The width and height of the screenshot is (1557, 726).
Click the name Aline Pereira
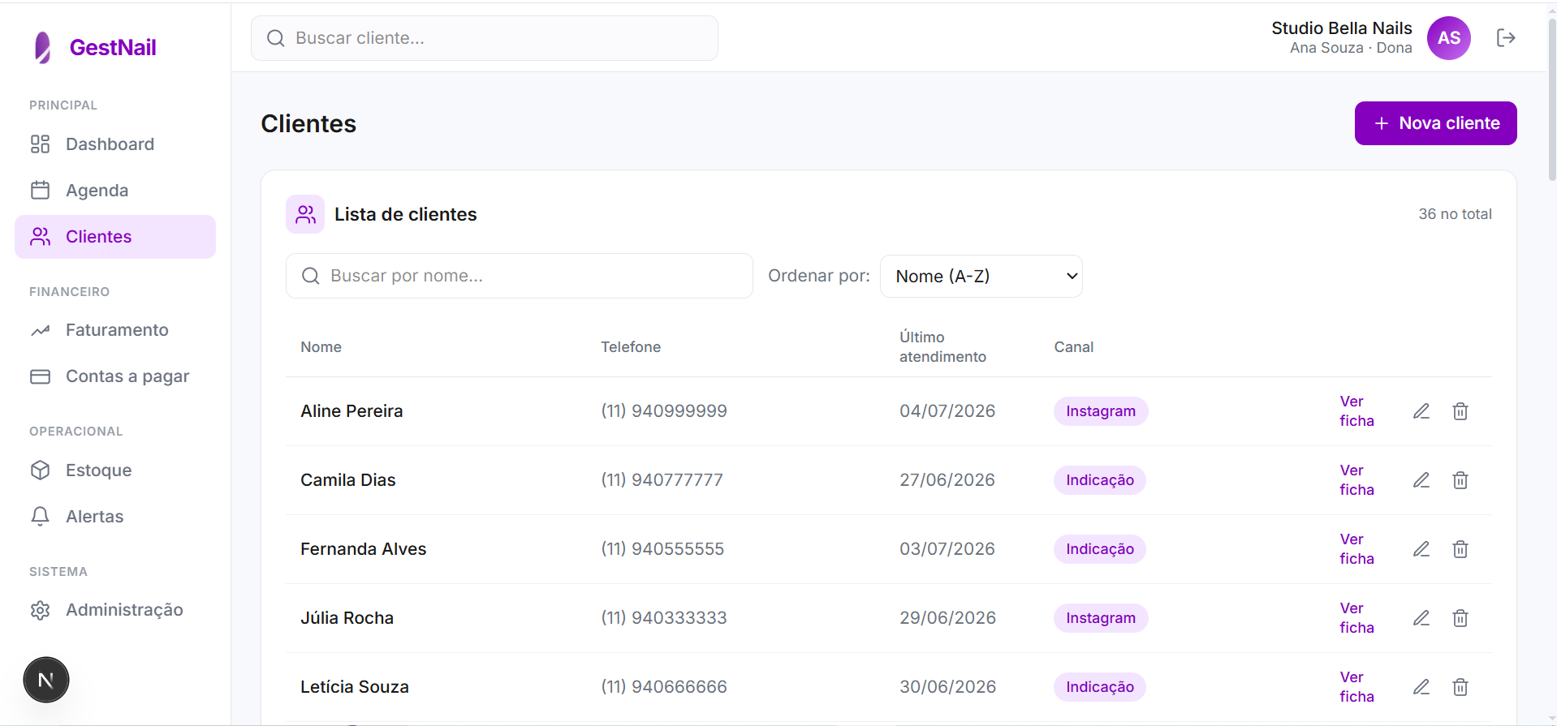(352, 411)
